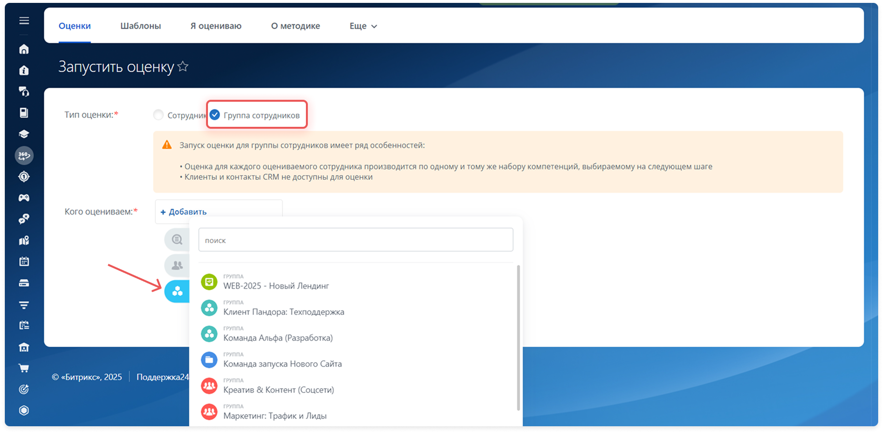Image resolution: width=883 pixels, height=433 pixels.
Task: Open the 'Шаблоны' tab
Action: pos(140,26)
